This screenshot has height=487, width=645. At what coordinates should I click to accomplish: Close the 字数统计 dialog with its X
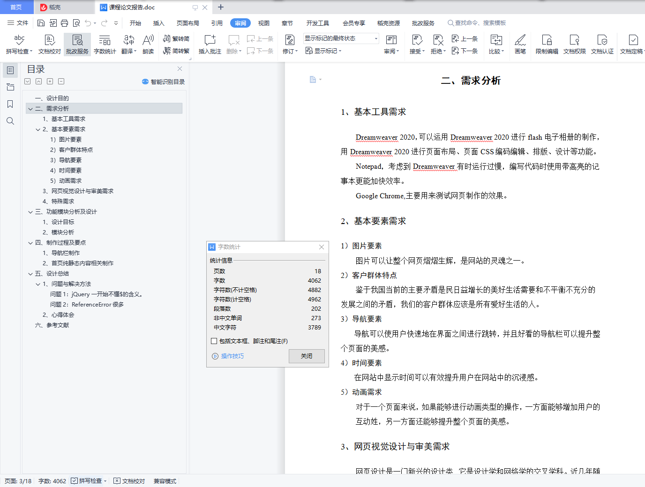tap(322, 247)
